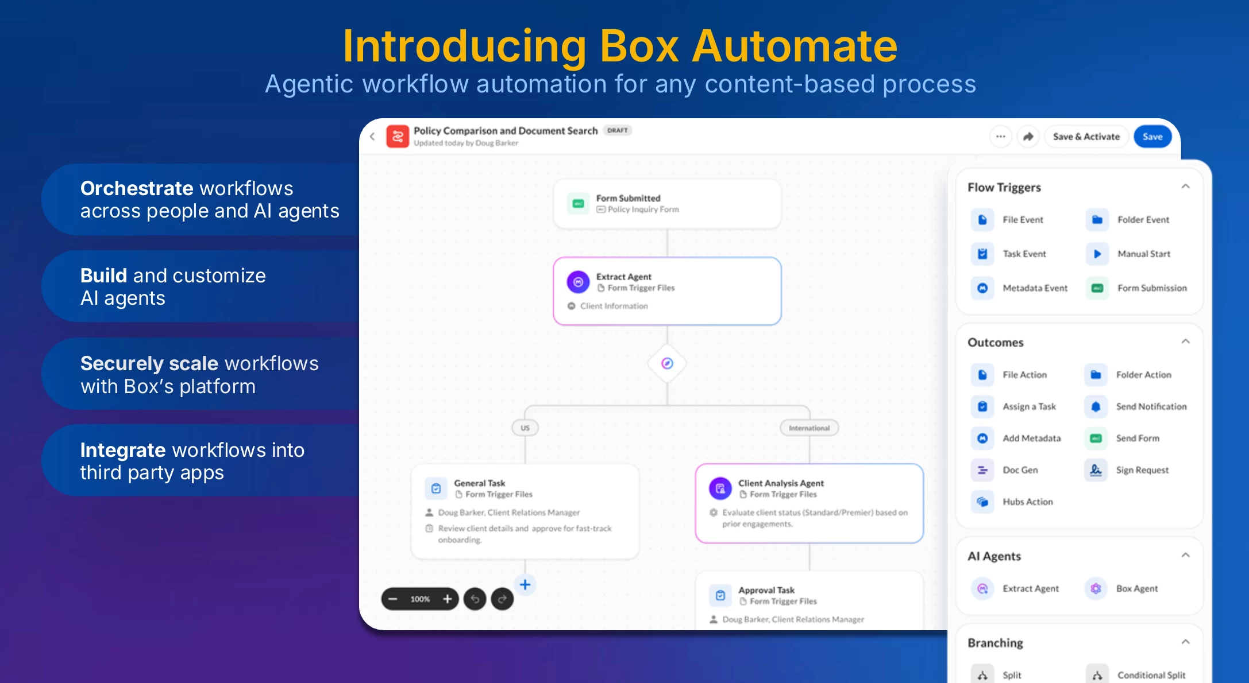Click the File Event trigger icon

(982, 220)
